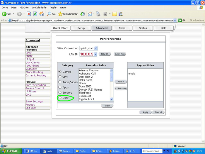This screenshot has height=154, width=205.
Task: Switch to the Status tab
Action: pos(143,28)
